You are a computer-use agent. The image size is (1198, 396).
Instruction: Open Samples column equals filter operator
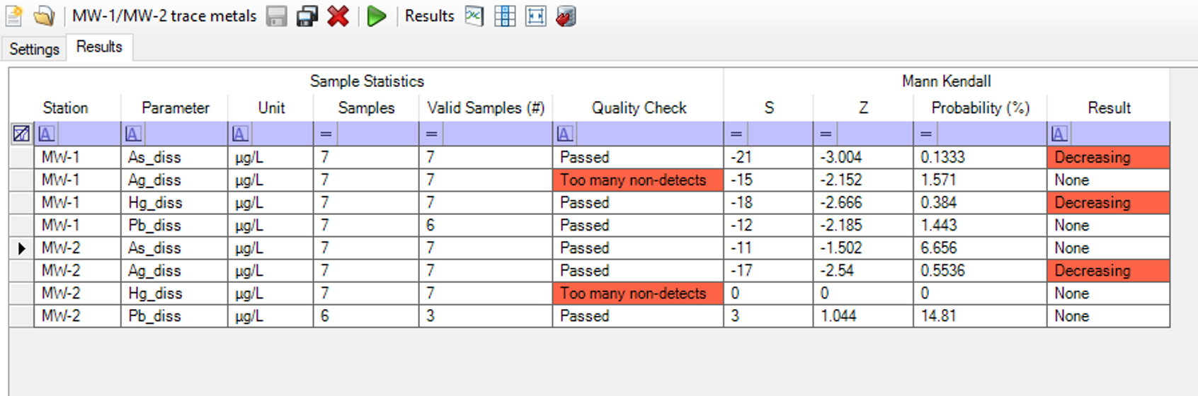[x=326, y=133]
